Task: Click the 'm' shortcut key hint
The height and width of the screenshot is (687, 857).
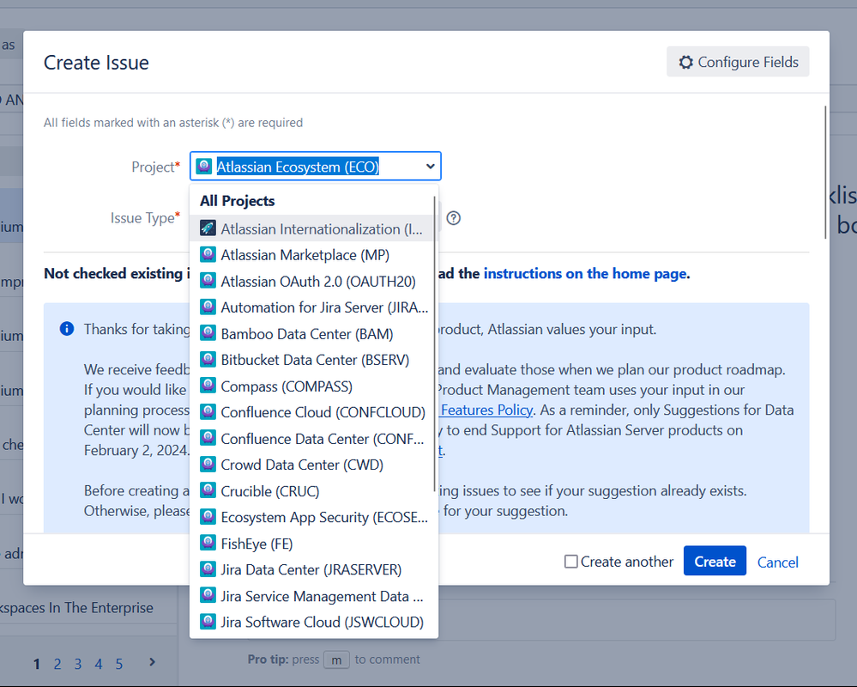Action: tap(336, 660)
